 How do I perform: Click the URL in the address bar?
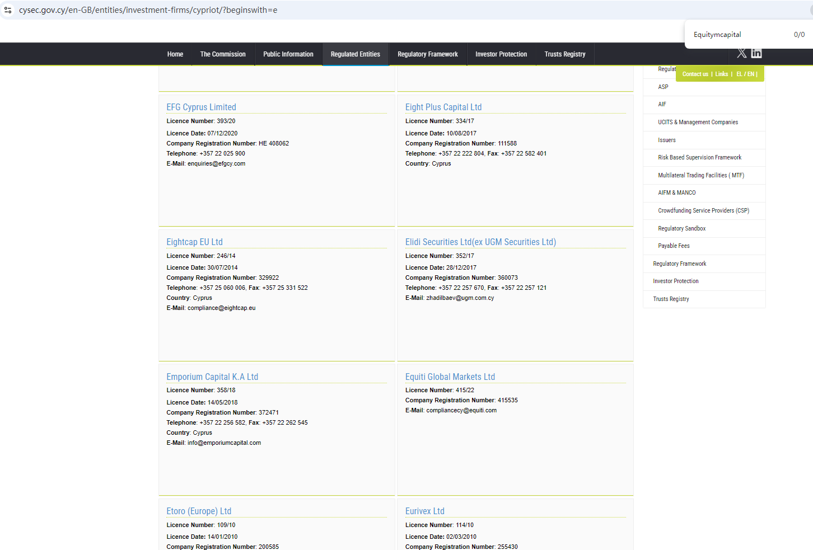[x=148, y=10]
